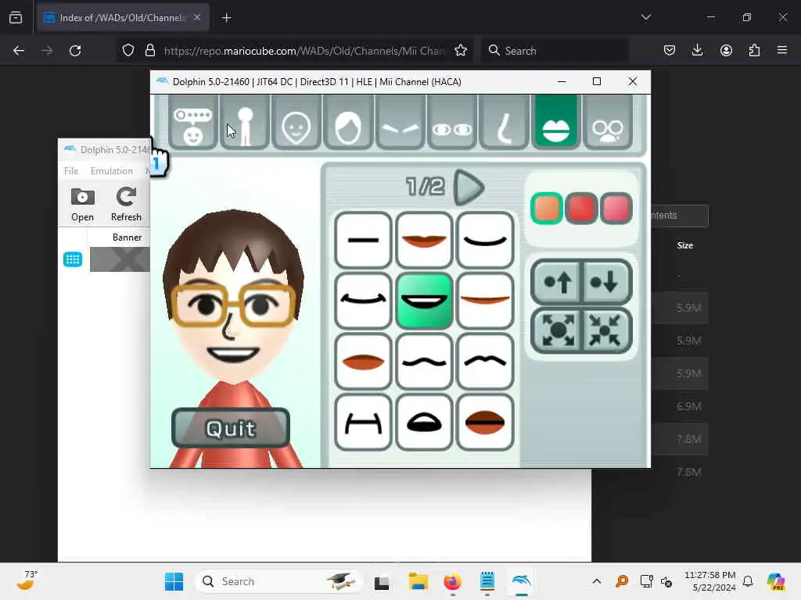Select the wavy line mouth
The height and width of the screenshot is (600, 801).
[424, 361]
